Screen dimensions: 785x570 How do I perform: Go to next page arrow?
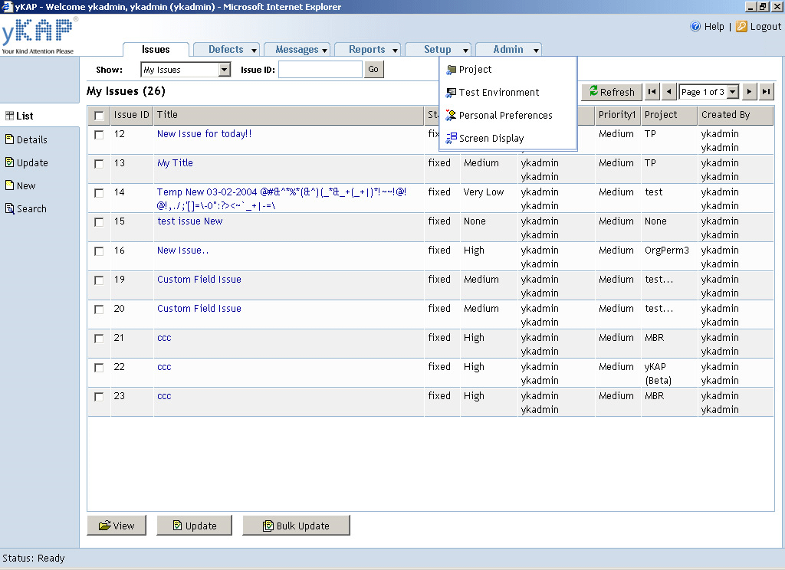pyautogui.click(x=749, y=92)
